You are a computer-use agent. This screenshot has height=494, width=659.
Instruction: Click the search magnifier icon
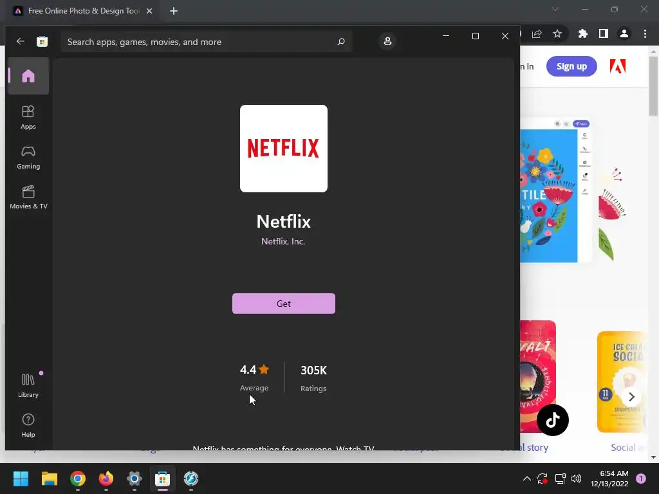(341, 42)
